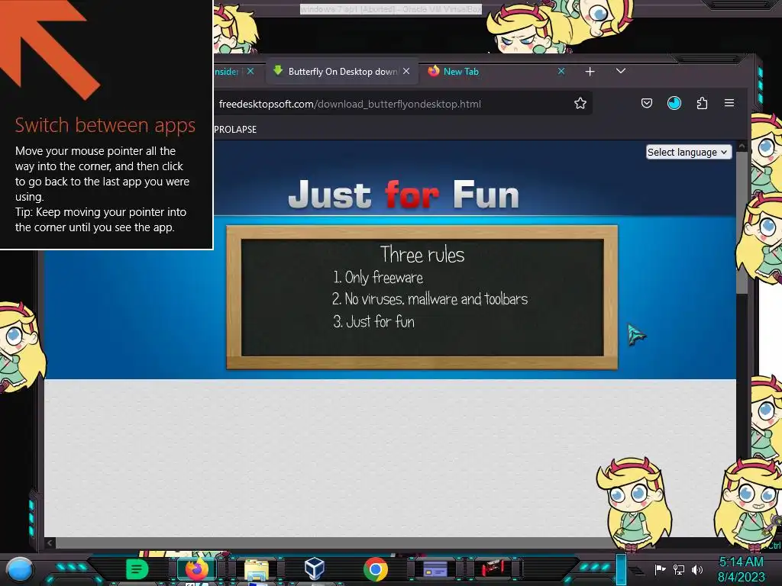This screenshot has width=782, height=586.
Task: Click '2. No viruses, malware and toolbars' text
Action: [430, 299]
